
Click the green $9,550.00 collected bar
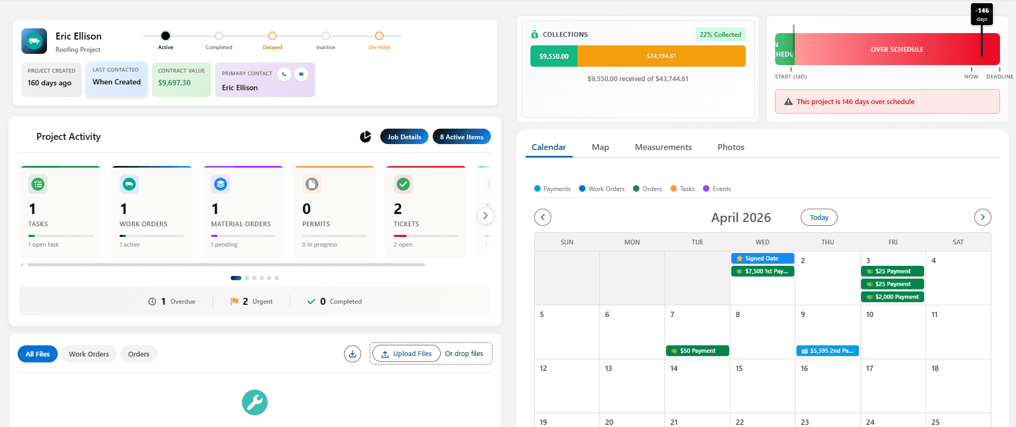(x=554, y=56)
